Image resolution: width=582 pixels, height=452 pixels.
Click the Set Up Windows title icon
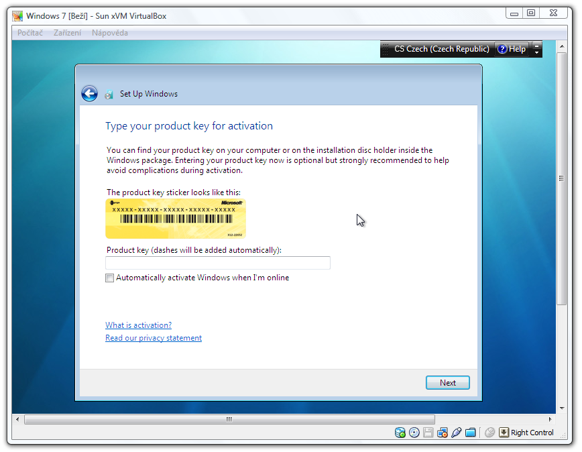[109, 95]
